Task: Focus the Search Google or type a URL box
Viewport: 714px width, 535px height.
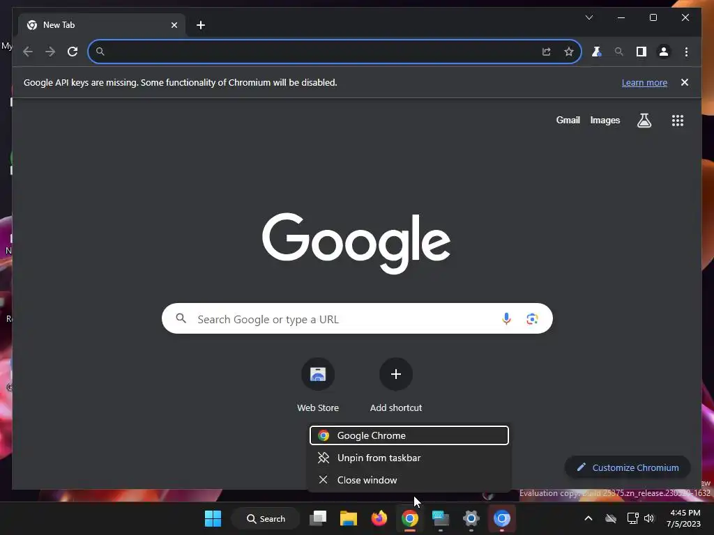Action: click(x=357, y=318)
